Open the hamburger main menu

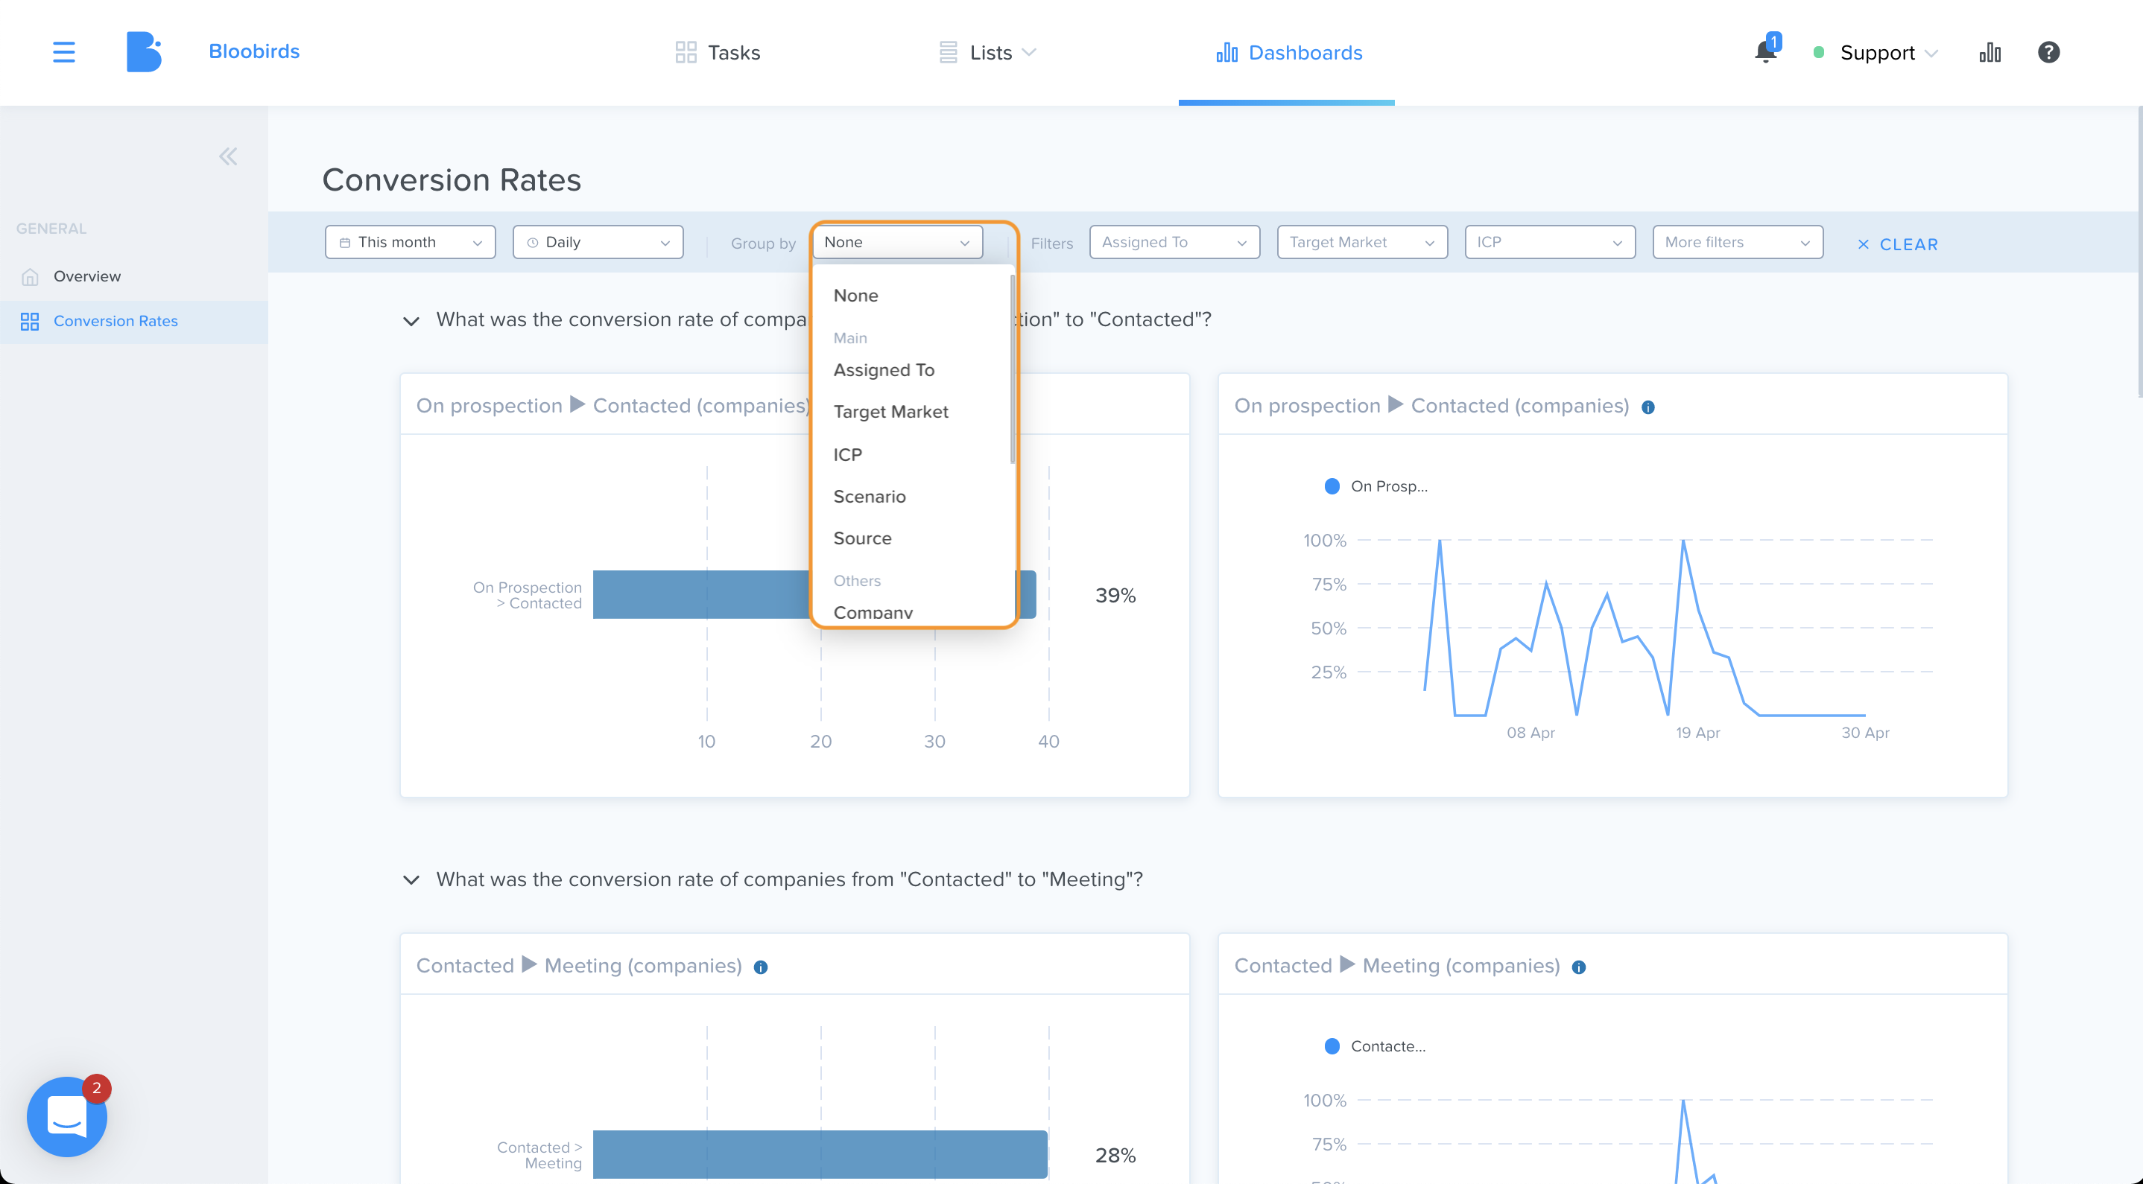coord(64,52)
